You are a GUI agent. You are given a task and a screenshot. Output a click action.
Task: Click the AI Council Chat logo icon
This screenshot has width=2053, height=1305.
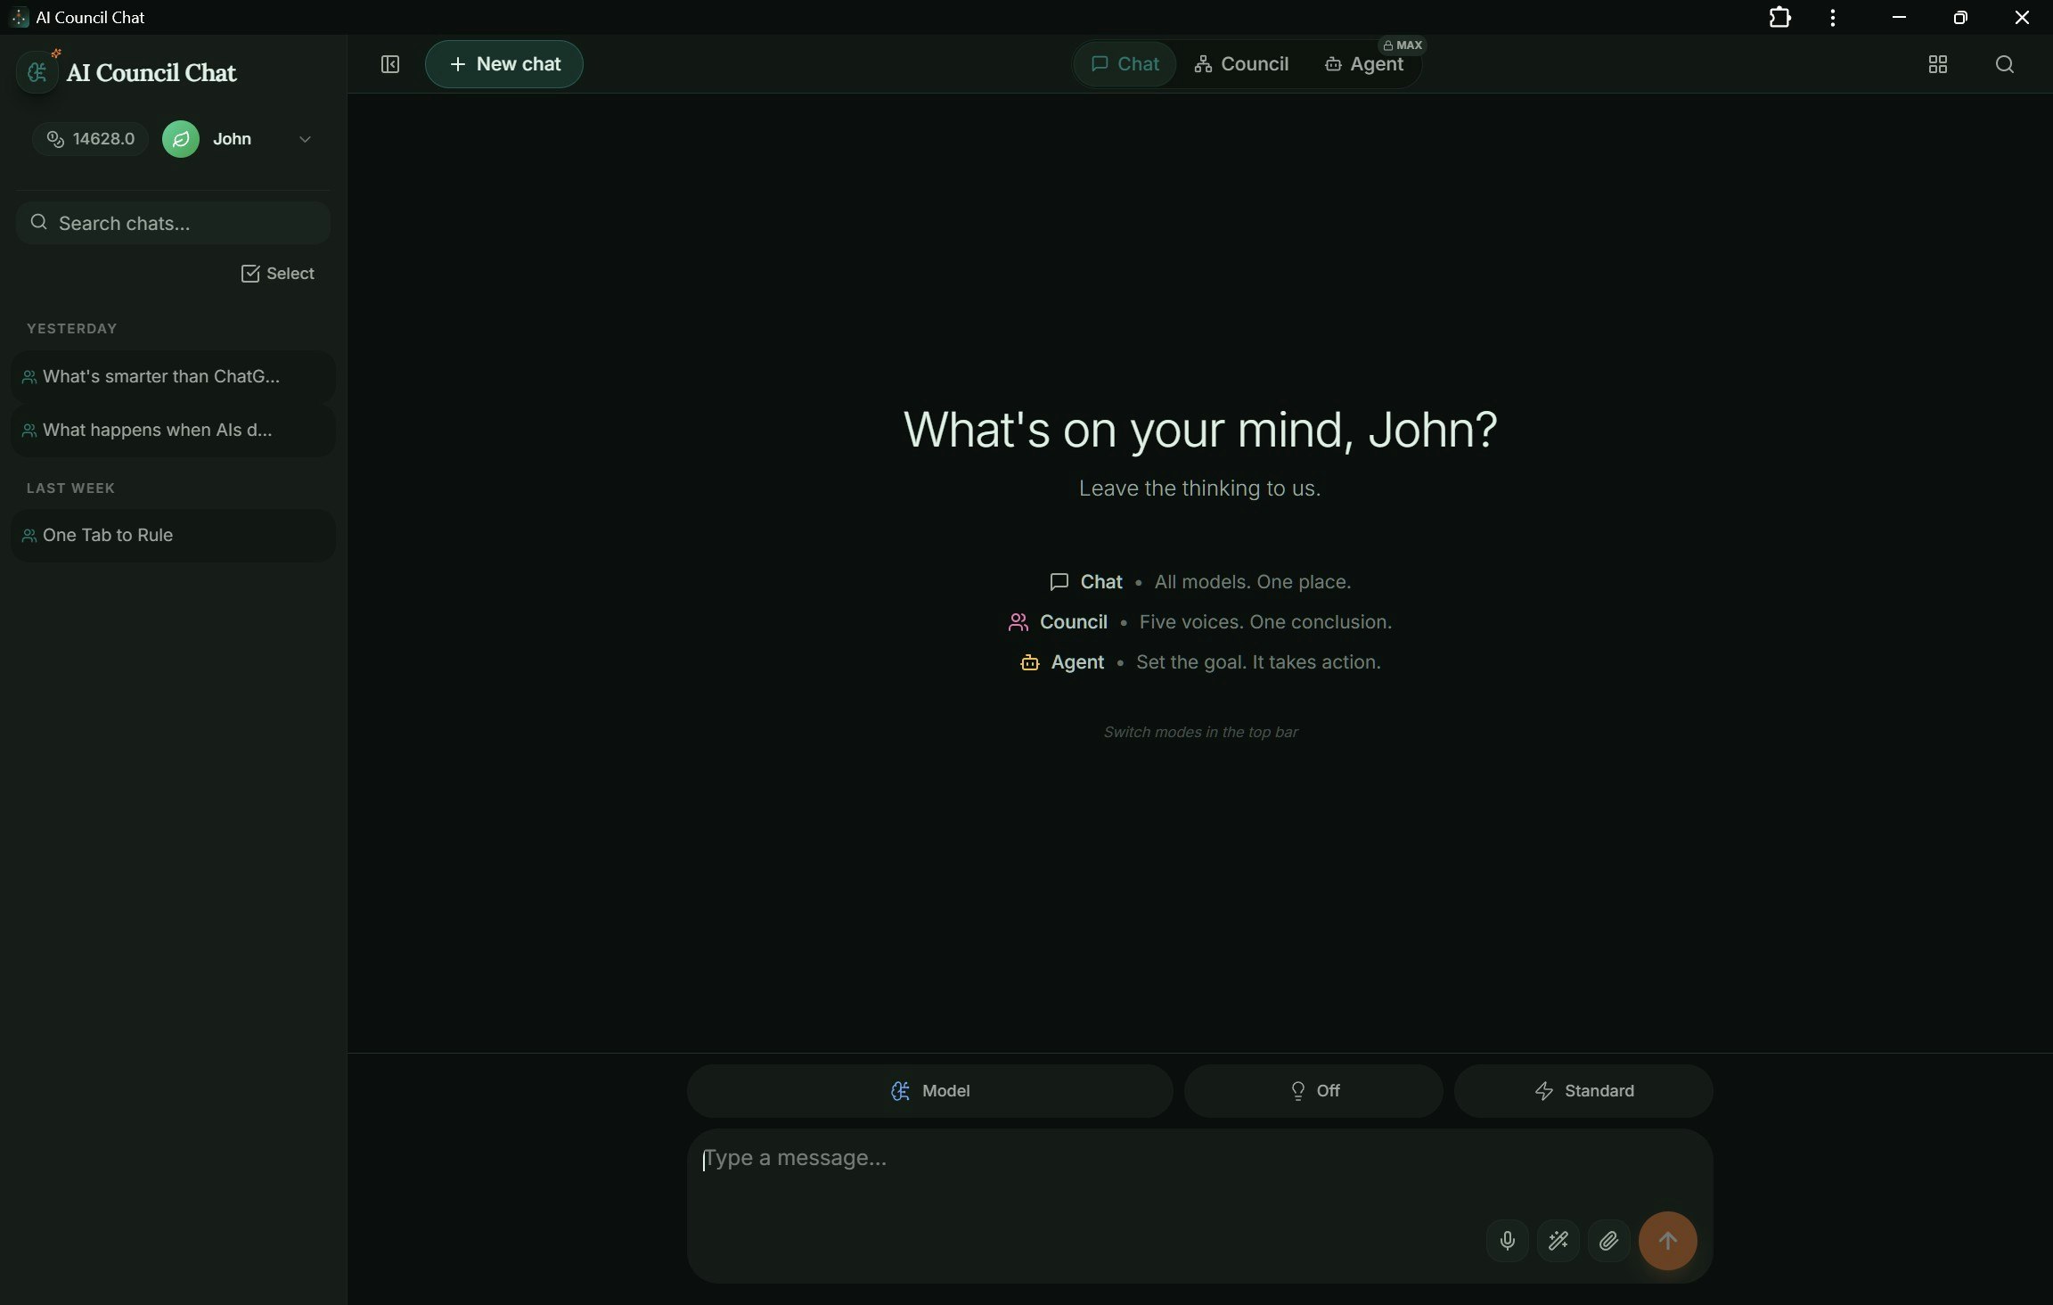(37, 71)
